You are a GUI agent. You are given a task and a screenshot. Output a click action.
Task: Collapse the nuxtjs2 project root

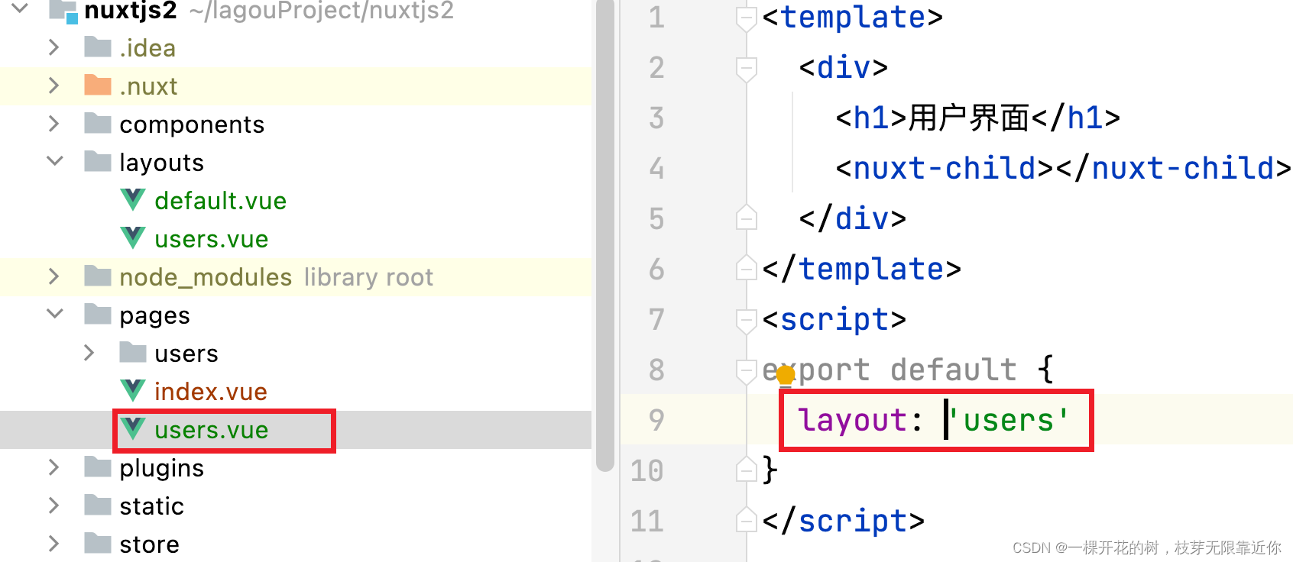pos(20,8)
